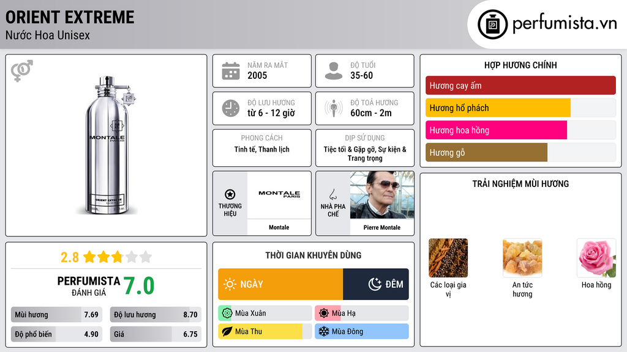Click the calendar icon for release year
627x352 pixels.
(230, 71)
